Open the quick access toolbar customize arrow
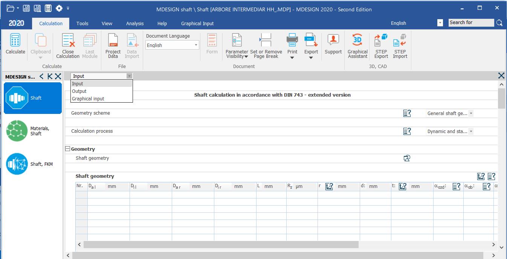This screenshot has width=507, height=259. click(x=68, y=8)
